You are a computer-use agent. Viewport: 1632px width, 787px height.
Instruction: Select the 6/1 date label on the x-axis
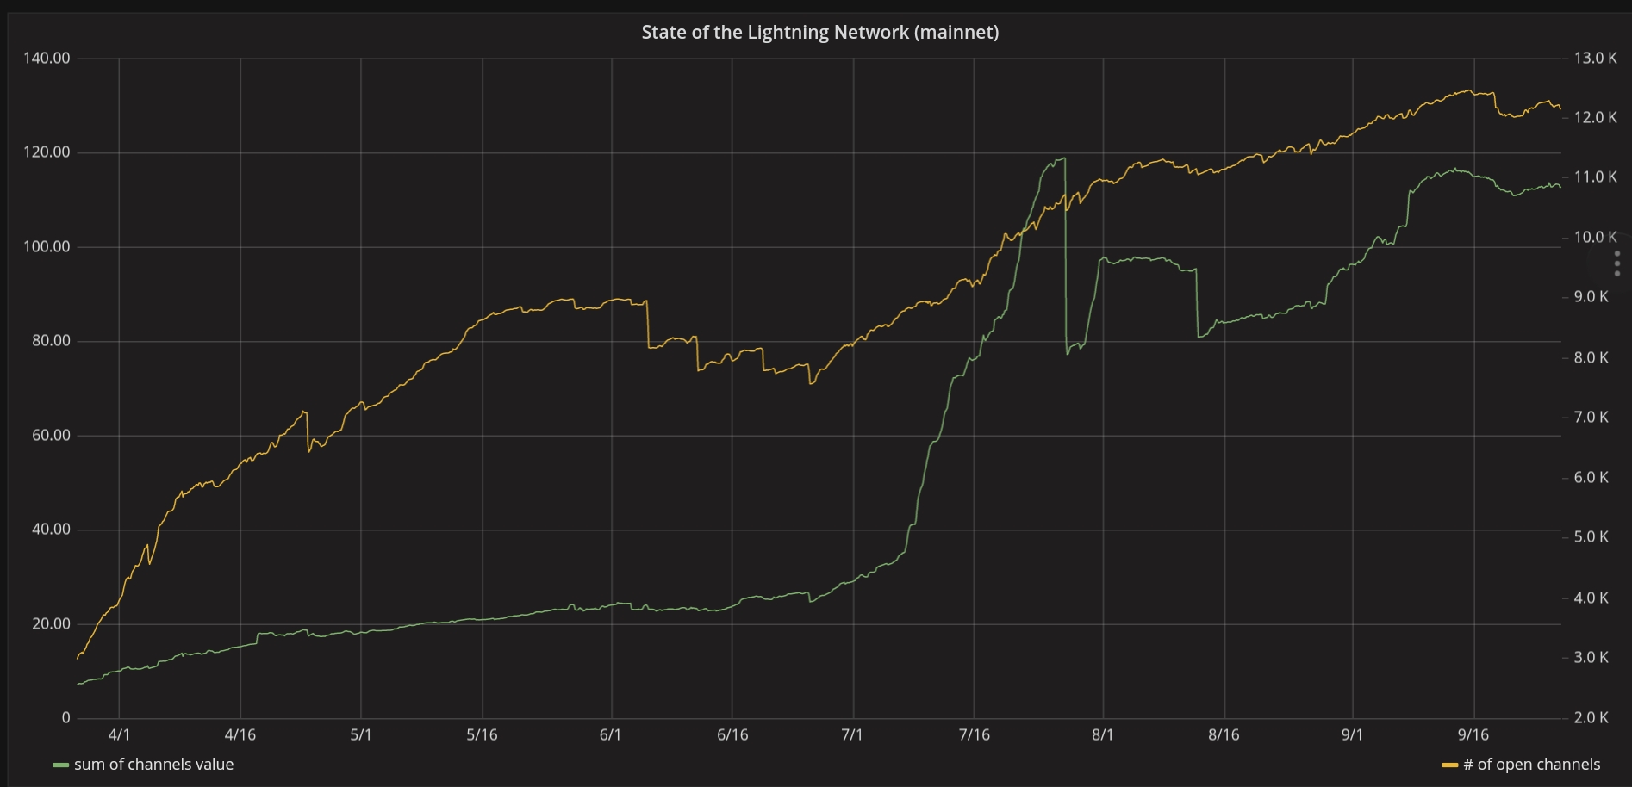click(610, 734)
